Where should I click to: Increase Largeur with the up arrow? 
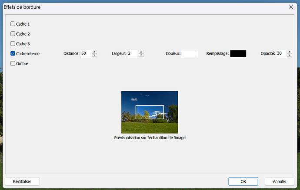141,52
